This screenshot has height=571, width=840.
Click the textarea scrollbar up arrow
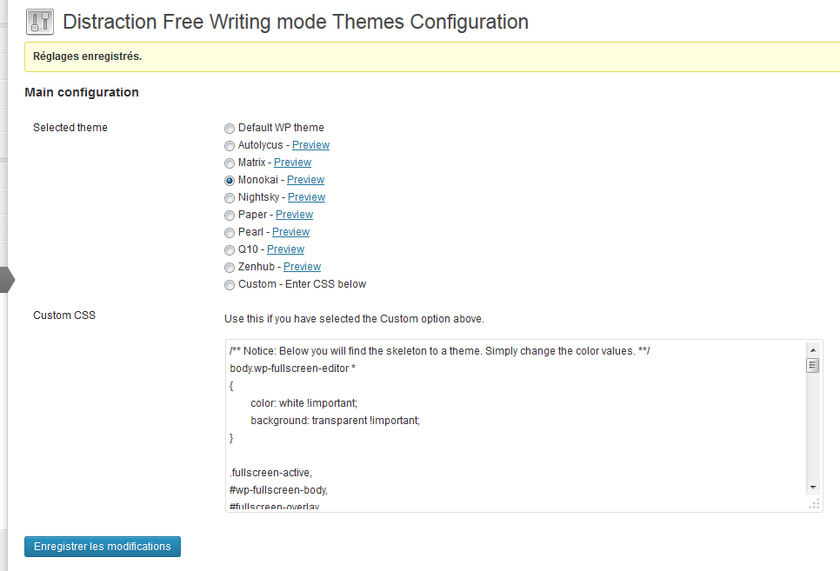(x=813, y=349)
